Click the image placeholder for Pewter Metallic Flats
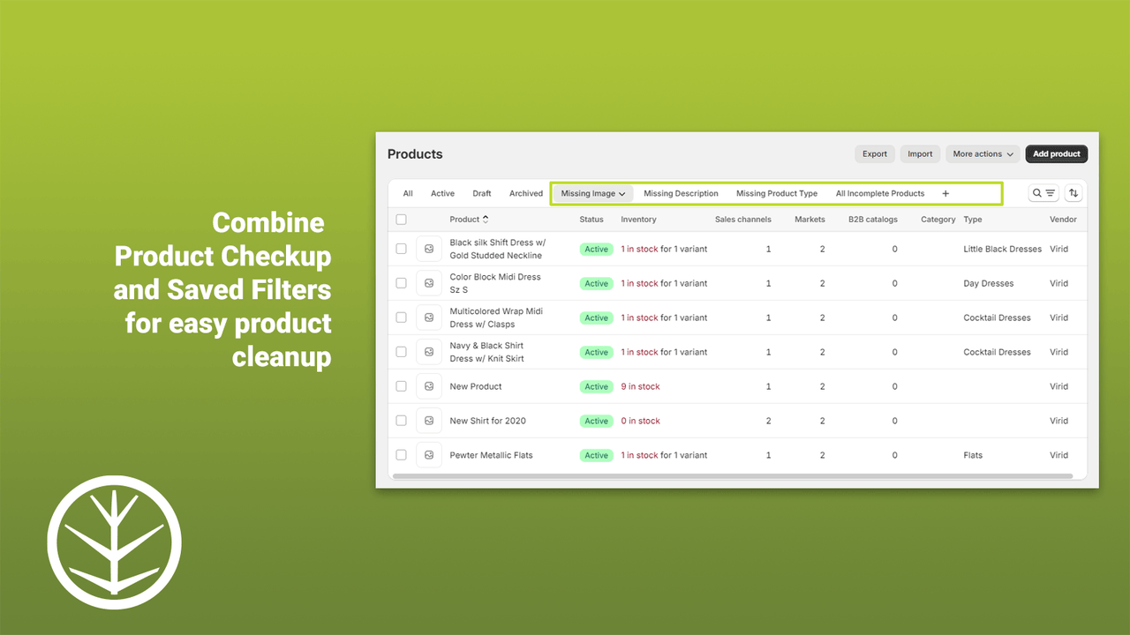 (x=429, y=455)
